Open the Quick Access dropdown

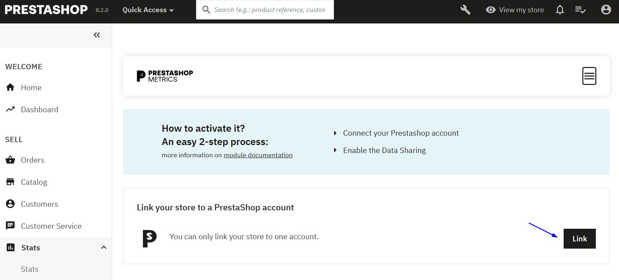(x=148, y=10)
